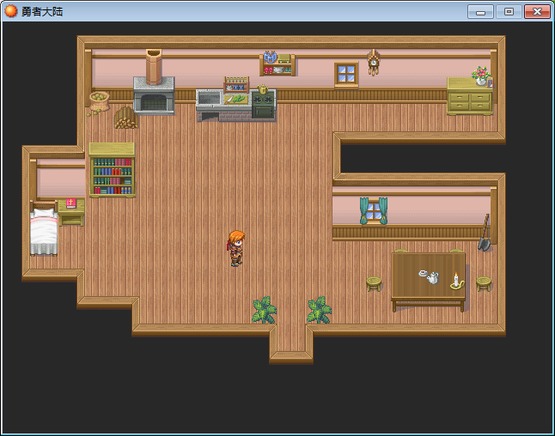555x436 pixels.
Task: Click the teapot on the table
Action: 433,277
